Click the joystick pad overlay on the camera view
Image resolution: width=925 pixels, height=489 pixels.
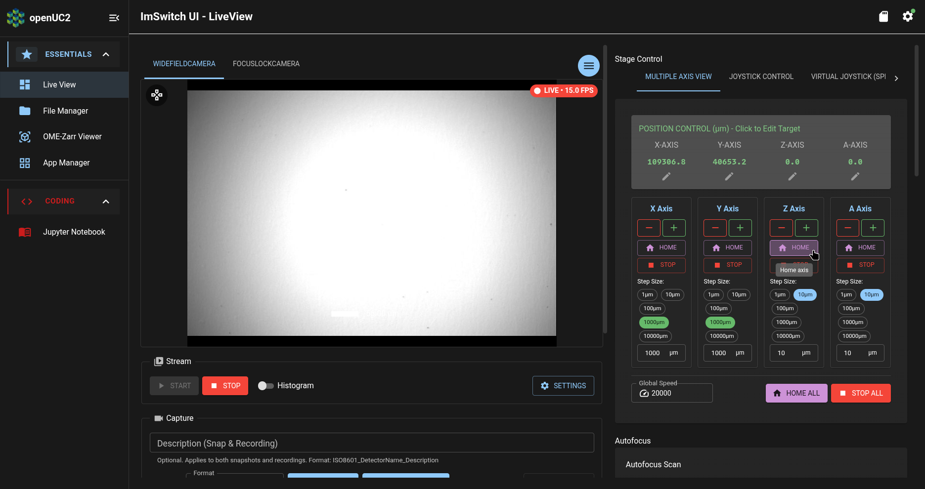click(x=157, y=95)
